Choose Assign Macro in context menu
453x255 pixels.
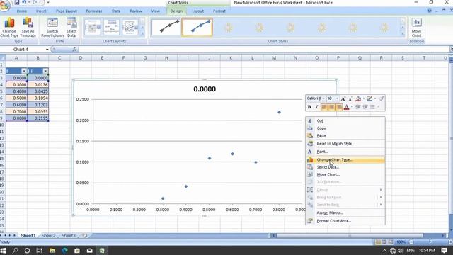click(x=345, y=212)
